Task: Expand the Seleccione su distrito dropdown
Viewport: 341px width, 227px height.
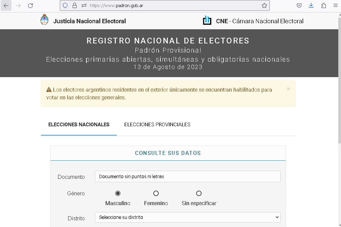Action: pyautogui.click(x=187, y=217)
